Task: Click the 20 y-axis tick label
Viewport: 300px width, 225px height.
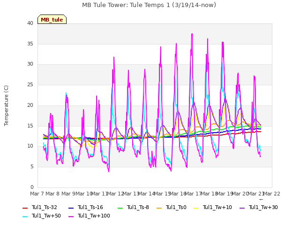Action: click(30, 105)
